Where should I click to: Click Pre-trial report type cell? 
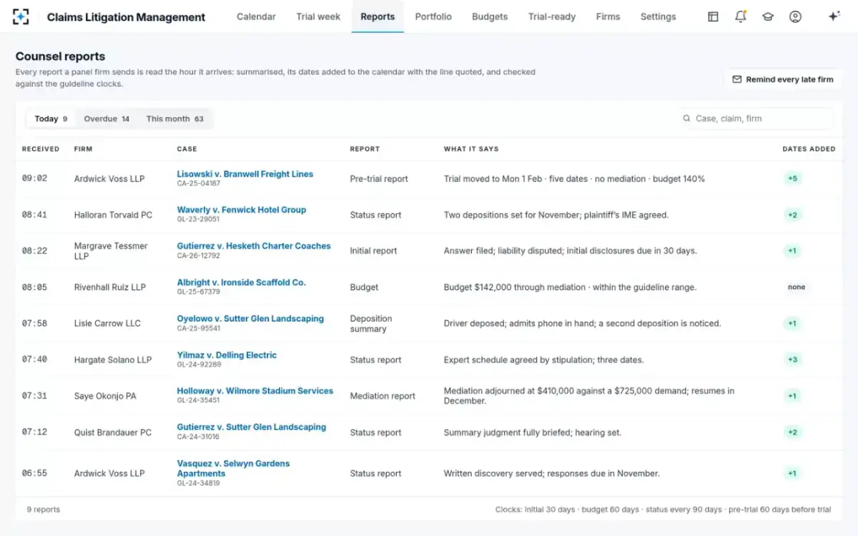click(379, 179)
